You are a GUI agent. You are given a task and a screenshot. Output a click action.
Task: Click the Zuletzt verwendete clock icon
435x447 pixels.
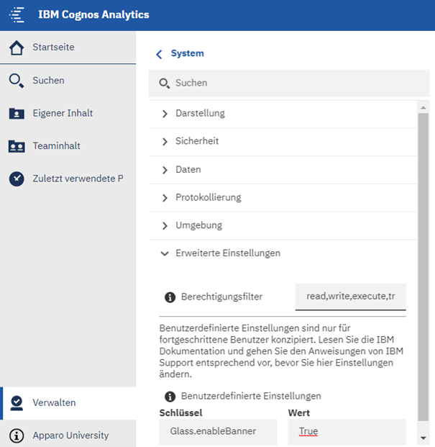16,179
